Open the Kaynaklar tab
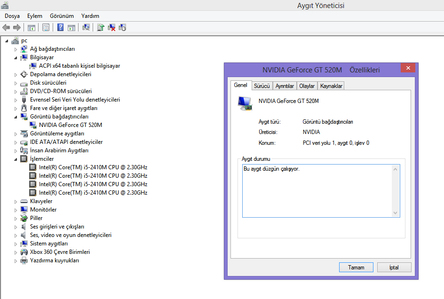 coord(331,86)
